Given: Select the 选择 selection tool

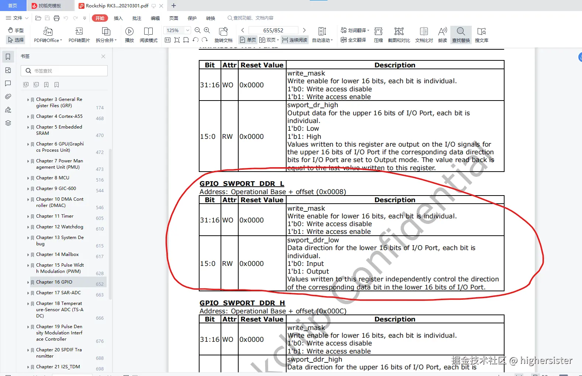Looking at the screenshot, I should [16, 40].
